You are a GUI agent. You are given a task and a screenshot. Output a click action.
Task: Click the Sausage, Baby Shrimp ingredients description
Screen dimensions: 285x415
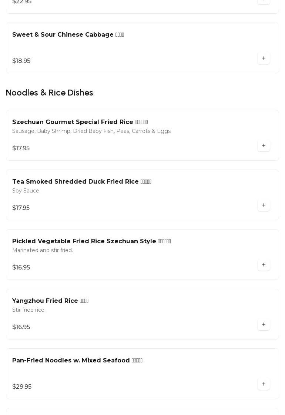coord(91,131)
